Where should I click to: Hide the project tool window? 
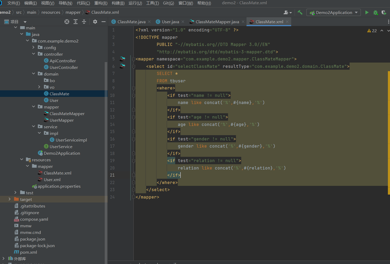tap(104, 22)
